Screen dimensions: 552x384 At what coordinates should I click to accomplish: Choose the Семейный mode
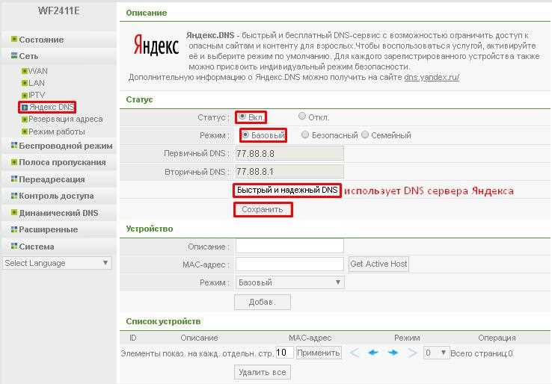pos(365,134)
